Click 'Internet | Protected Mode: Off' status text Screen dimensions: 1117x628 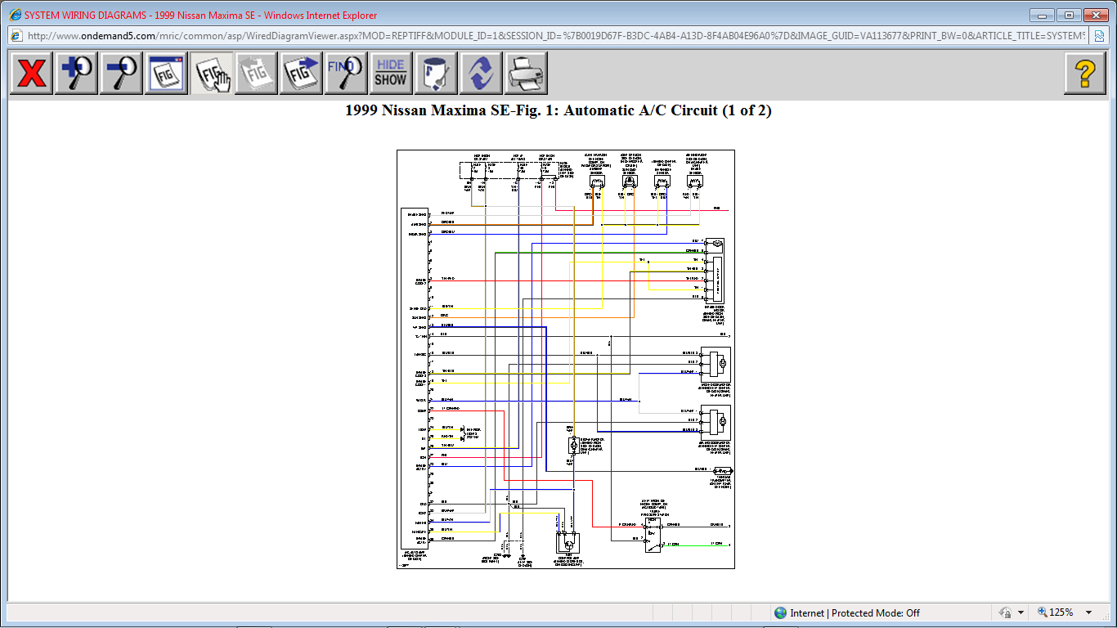coord(855,613)
